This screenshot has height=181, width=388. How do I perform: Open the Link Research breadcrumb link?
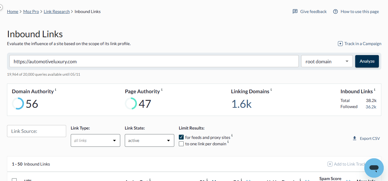point(57,12)
